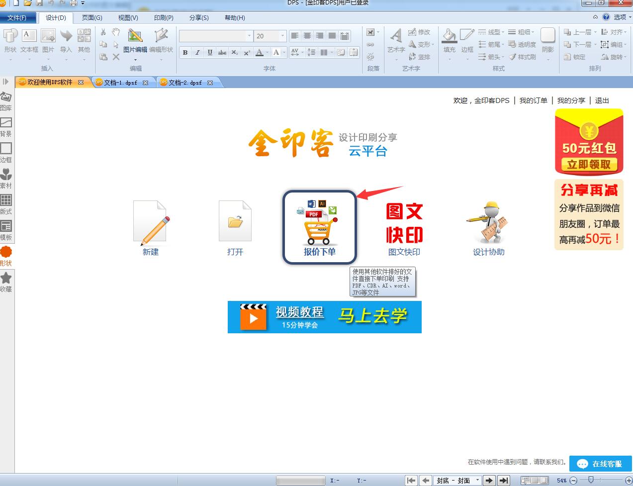Screen dimensions: 633x486
Task: Toggle underline text formatting
Action: [210, 52]
